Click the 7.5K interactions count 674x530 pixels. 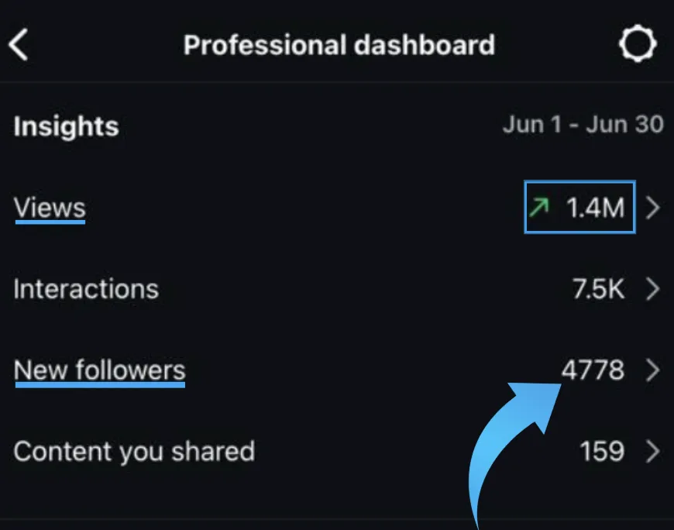[598, 288]
